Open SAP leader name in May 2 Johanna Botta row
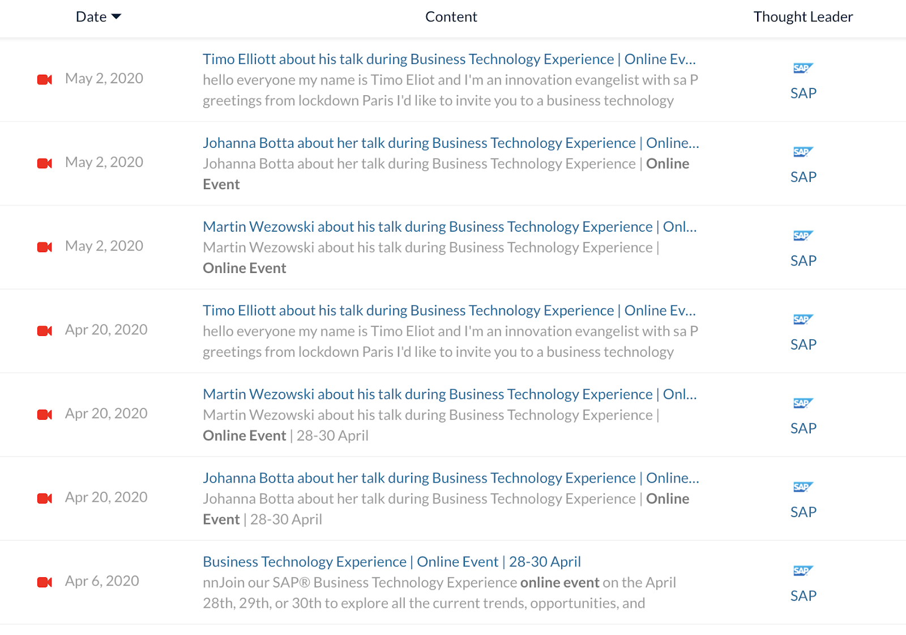This screenshot has width=906, height=635. pos(804,177)
